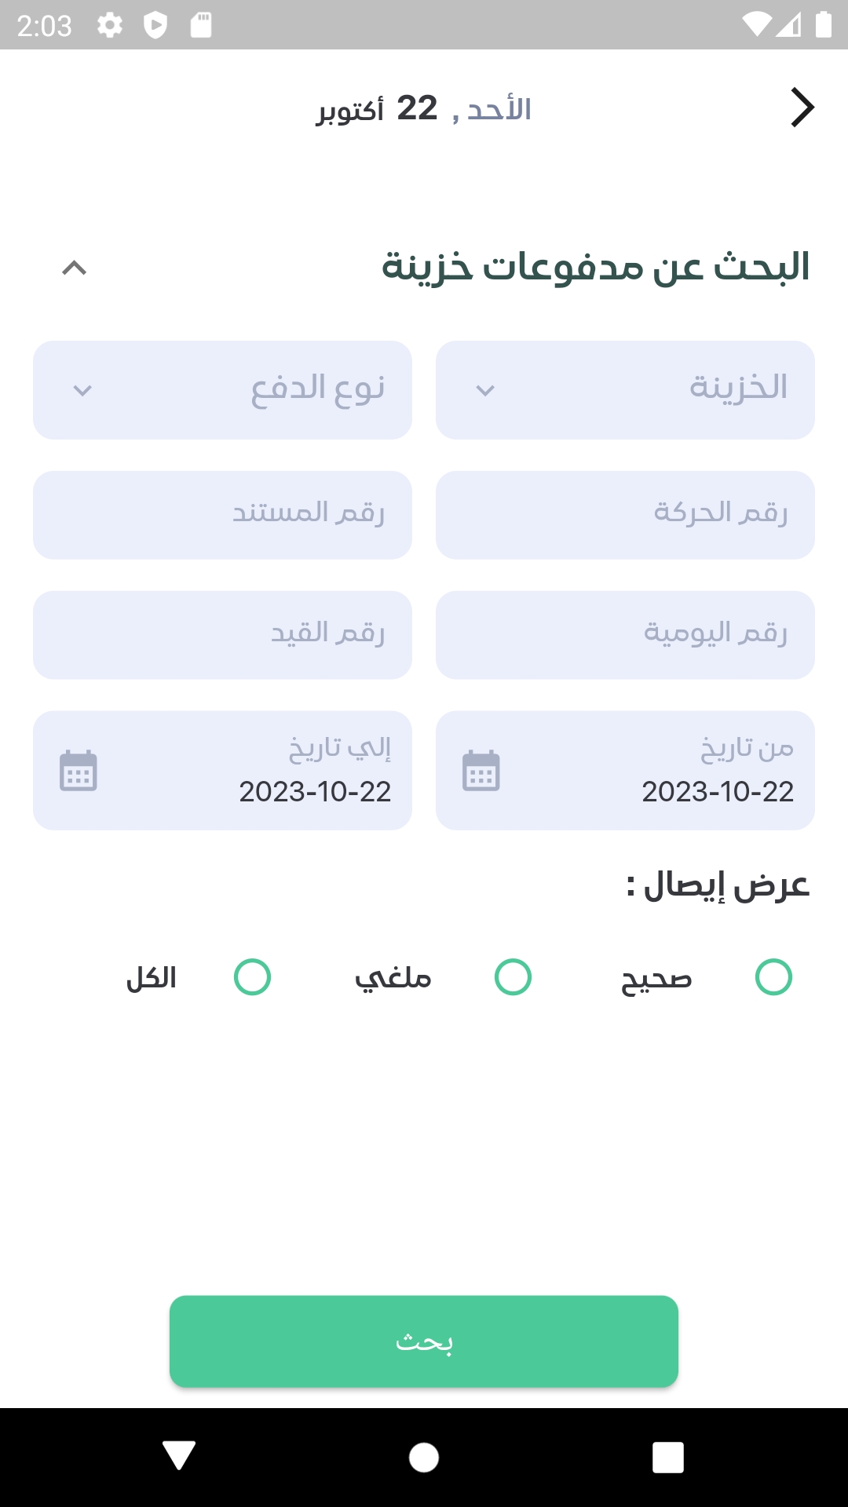
Task: Select the ملغي radio button
Action: [513, 977]
